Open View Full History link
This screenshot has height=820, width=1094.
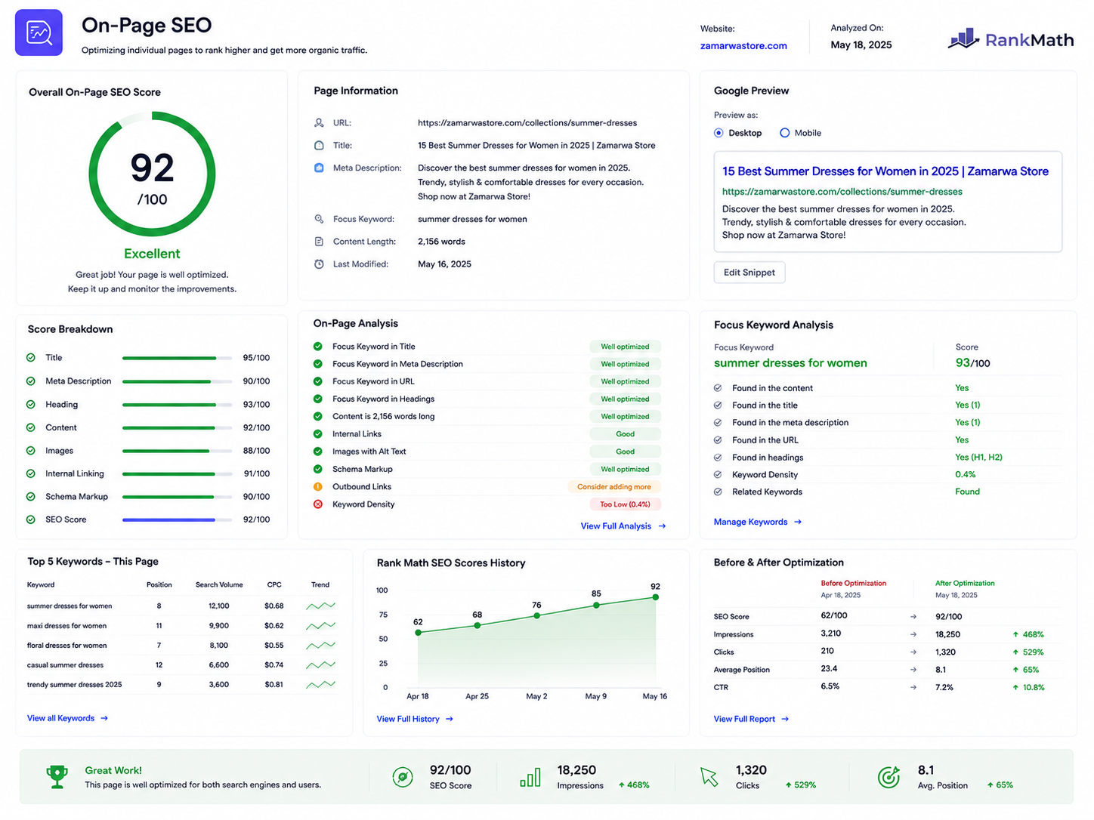click(415, 719)
